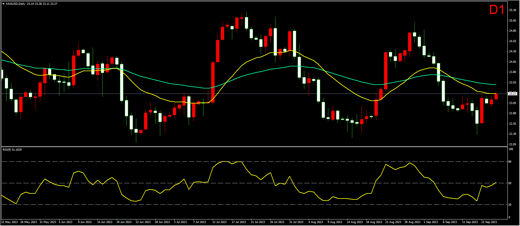Click the RSI 100 level label

point(511,149)
